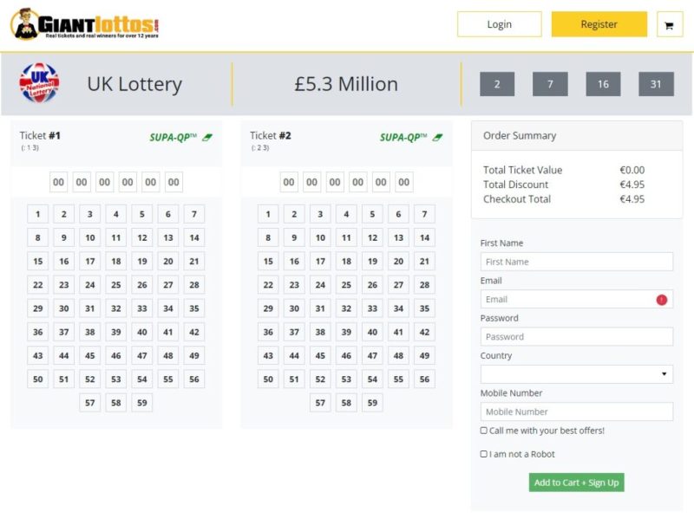Click the UK National Lottery logo
The width and height of the screenshot is (694, 525).
coord(39,84)
